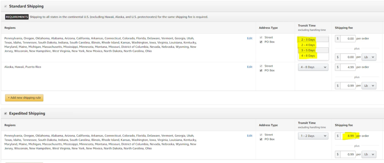Image resolution: width=384 pixels, height=163 pixels.
Task: Click Edit for first Standard Shipping regions
Action: click(x=249, y=38)
